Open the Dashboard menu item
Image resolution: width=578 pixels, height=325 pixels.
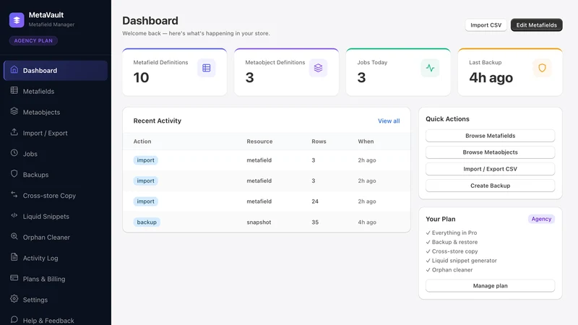tap(56, 70)
